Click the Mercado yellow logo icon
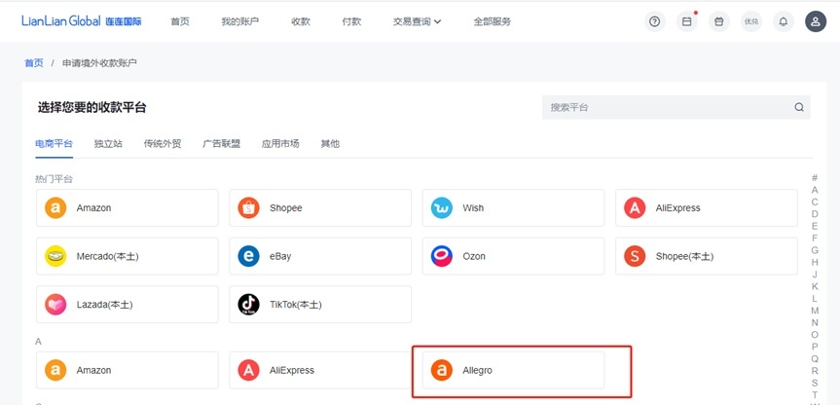This screenshot has width=840, height=405. (x=55, y=256)
